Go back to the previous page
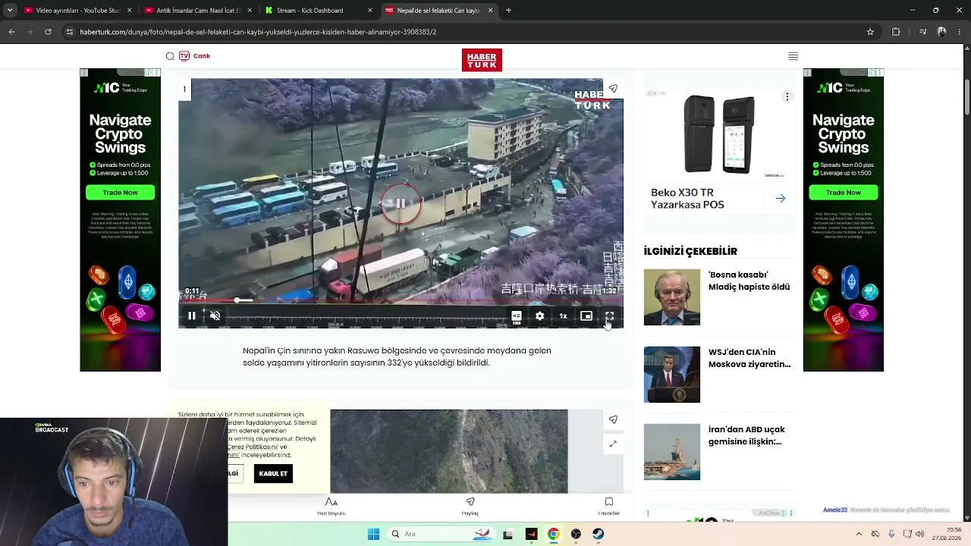The height and width of the screenshot is (546, 971). 11,32
